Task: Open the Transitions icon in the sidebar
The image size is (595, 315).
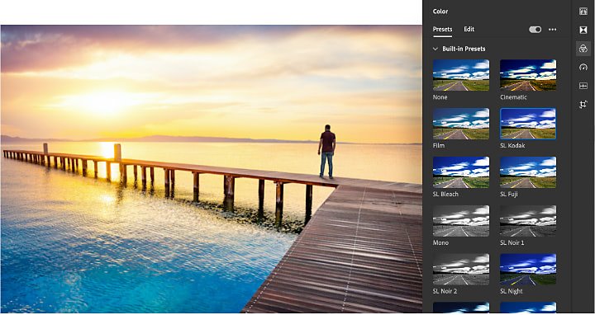Action: pyautogui.click(x=583, y=30)
